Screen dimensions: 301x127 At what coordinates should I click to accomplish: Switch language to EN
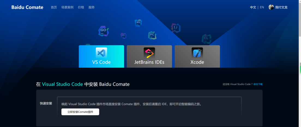pyautogui.click(x=262, y=7)
